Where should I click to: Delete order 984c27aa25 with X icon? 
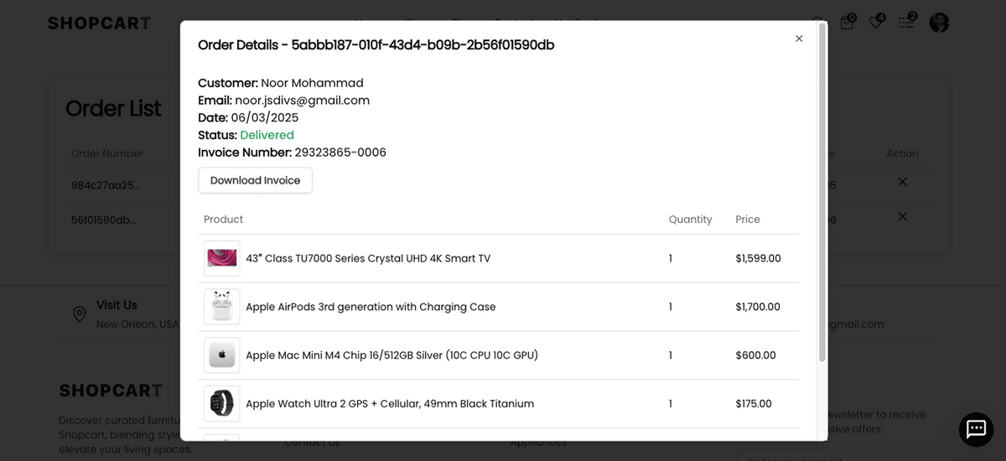902,182
